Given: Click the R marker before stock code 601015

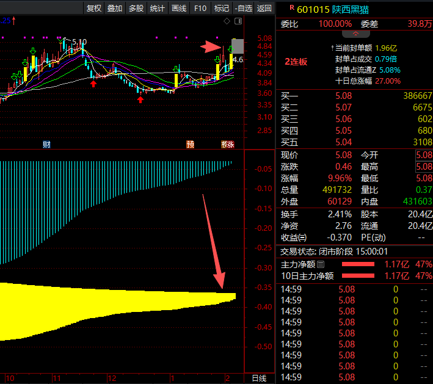Looking at the screenshot, I should pos(291,8).
